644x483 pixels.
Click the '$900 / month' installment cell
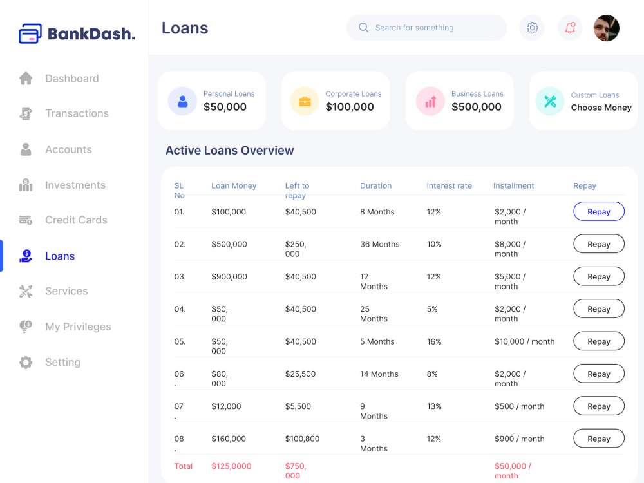[520, 439]
